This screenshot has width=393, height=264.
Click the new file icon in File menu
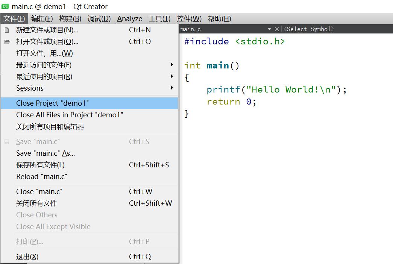coord(7,30)
